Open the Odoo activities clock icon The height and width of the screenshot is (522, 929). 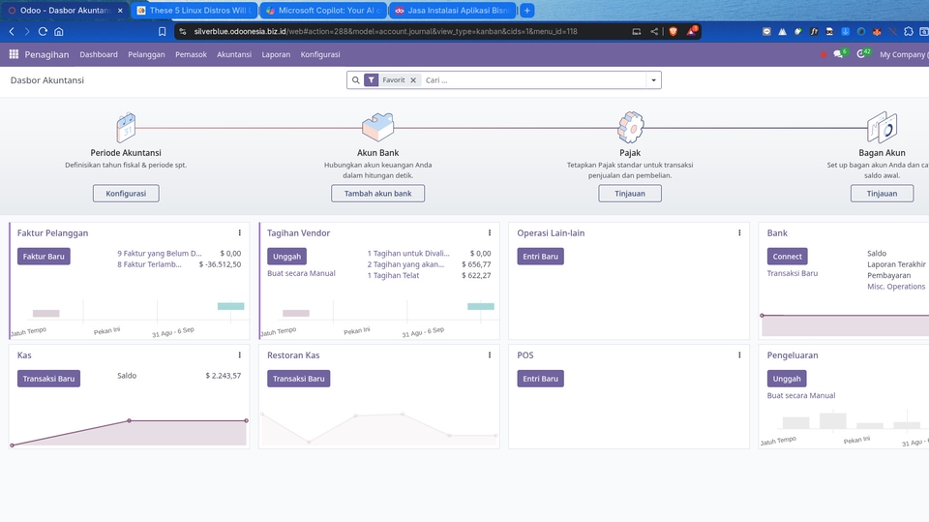pos(861,55)
